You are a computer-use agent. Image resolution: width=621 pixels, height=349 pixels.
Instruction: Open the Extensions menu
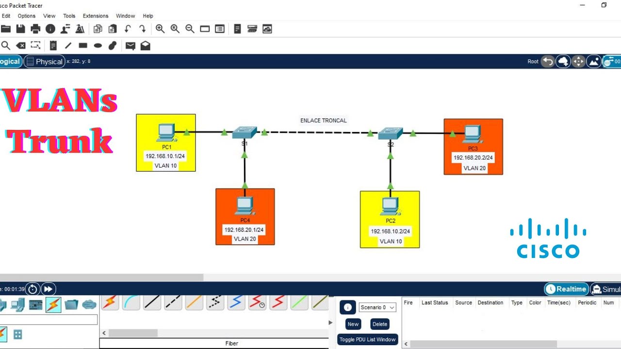[x=96, y=16]
